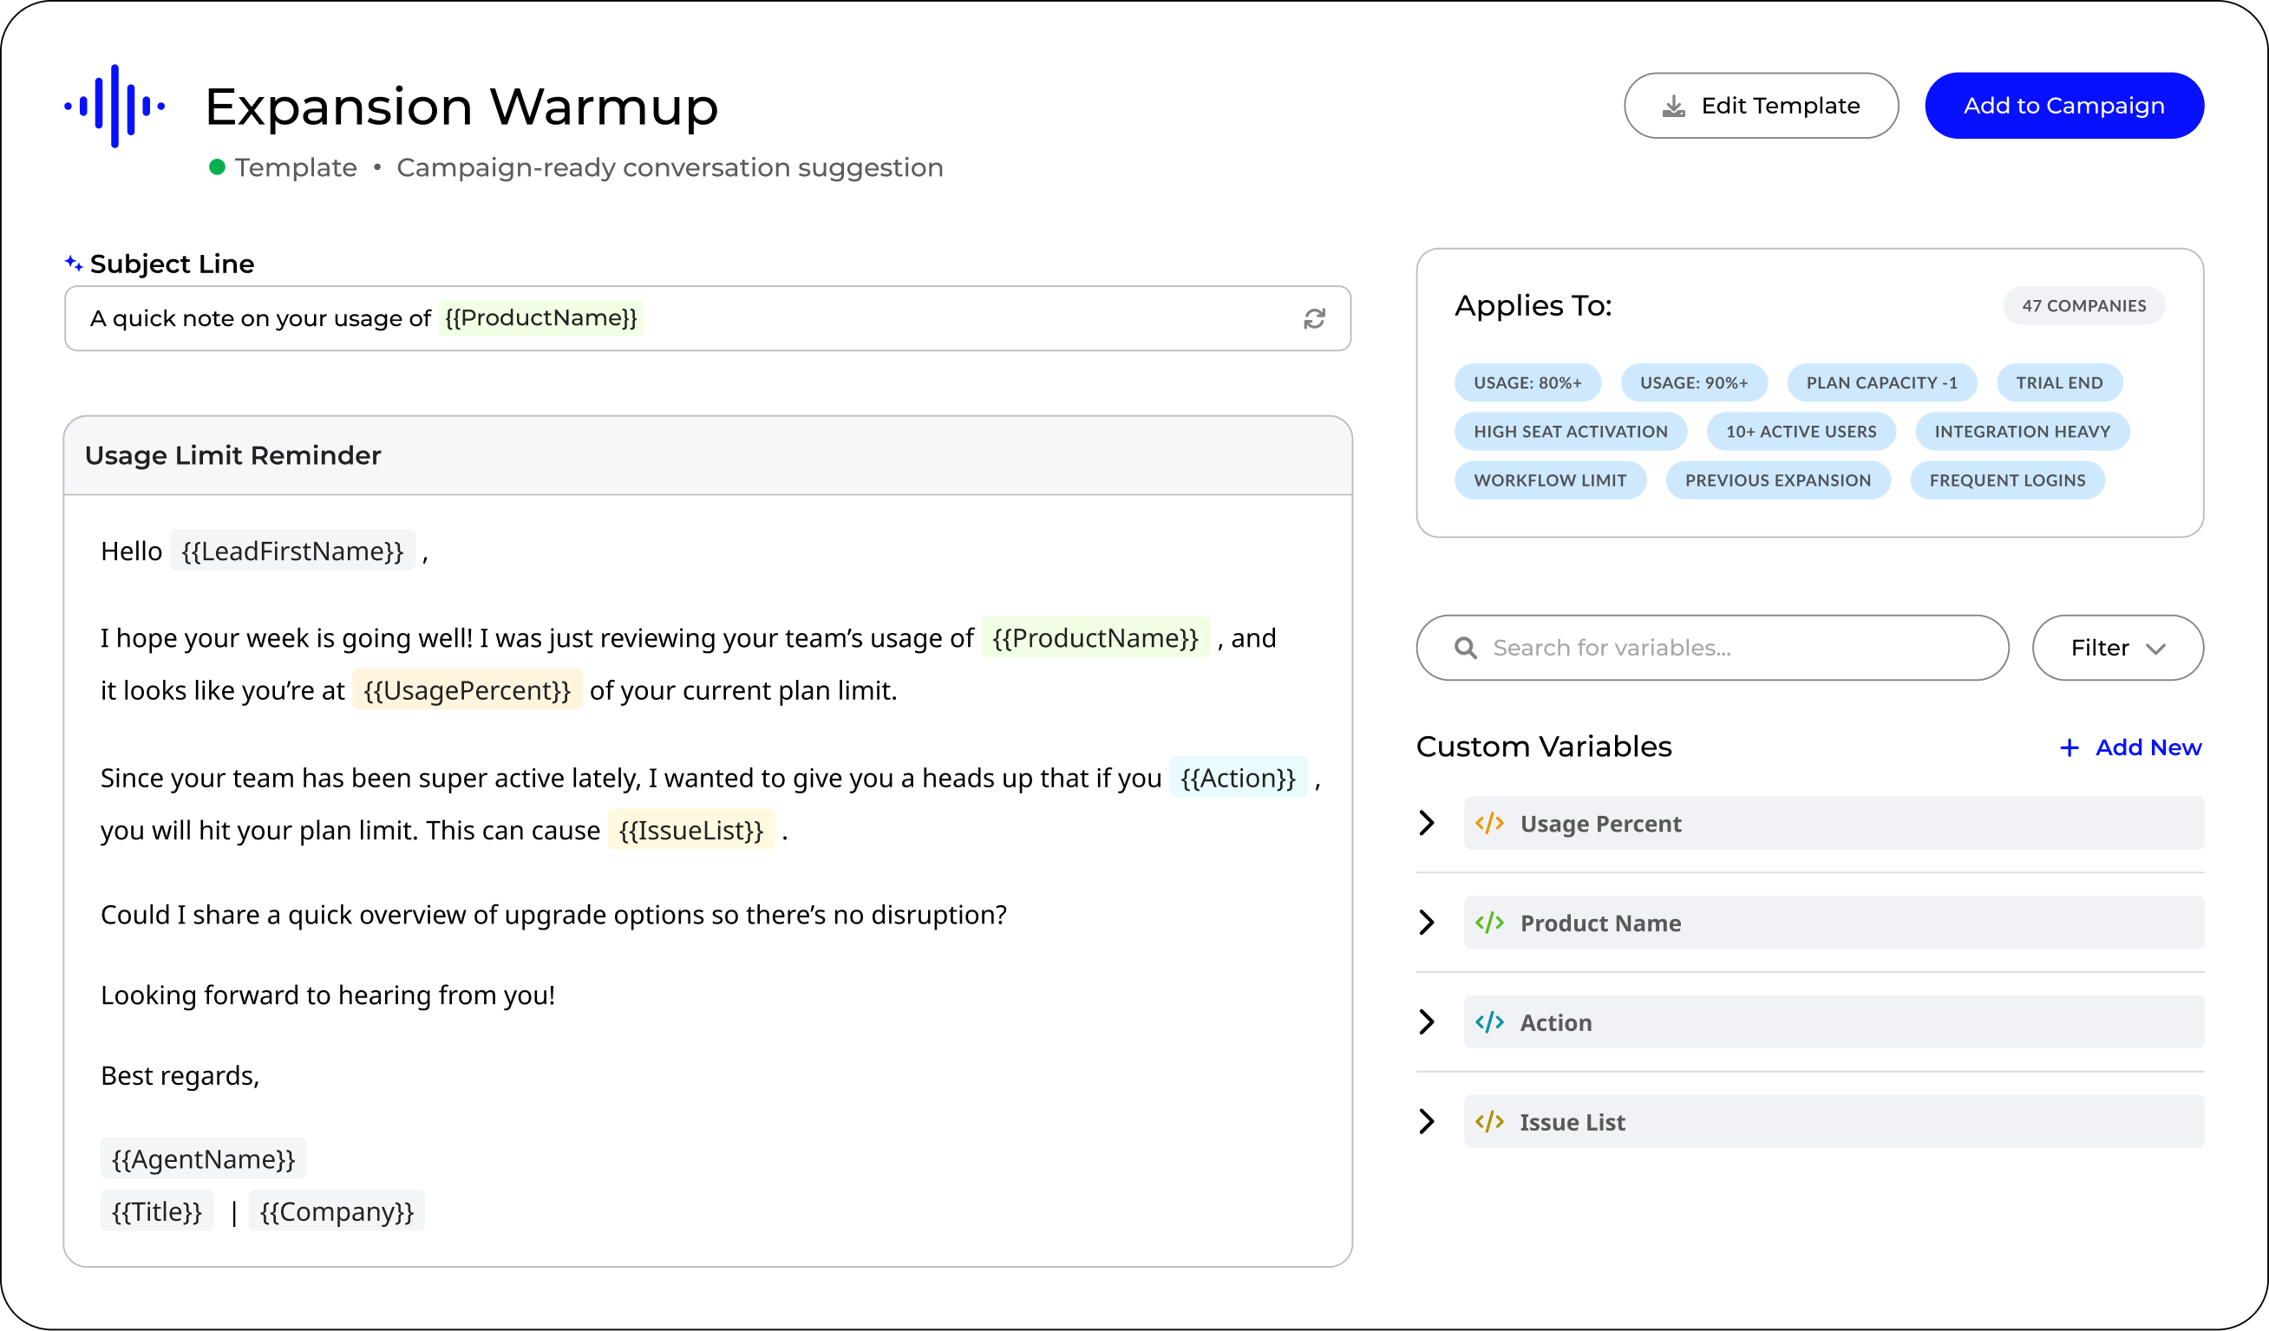The image size is (2269, 1331).
Task: Select the TRIAL END tag
Action: tap(2059, 382)
